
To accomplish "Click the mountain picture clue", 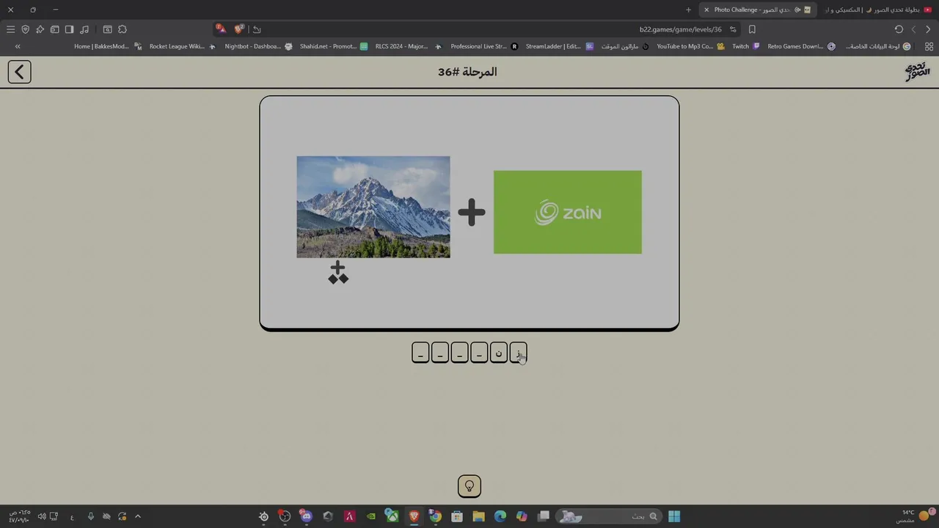I will [x=373, y=207].
